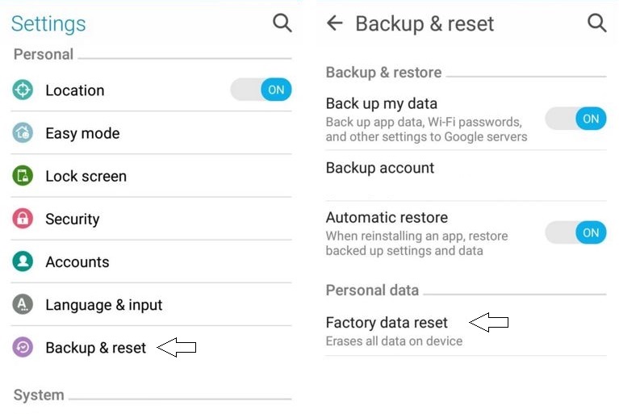Select the Accounts settings row
The height and width of the screenshot is (414, 619).
(x=151, y=261)
